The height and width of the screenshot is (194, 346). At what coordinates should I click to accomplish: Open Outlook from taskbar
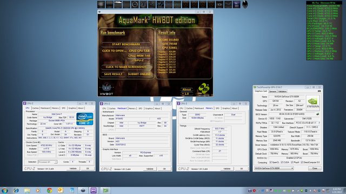pyautogui.click(x=61, y=190)
